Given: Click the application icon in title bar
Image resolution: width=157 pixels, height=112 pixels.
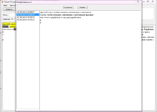Looking at the screenshot, I should pyautogui.click(x=2, y=2).
